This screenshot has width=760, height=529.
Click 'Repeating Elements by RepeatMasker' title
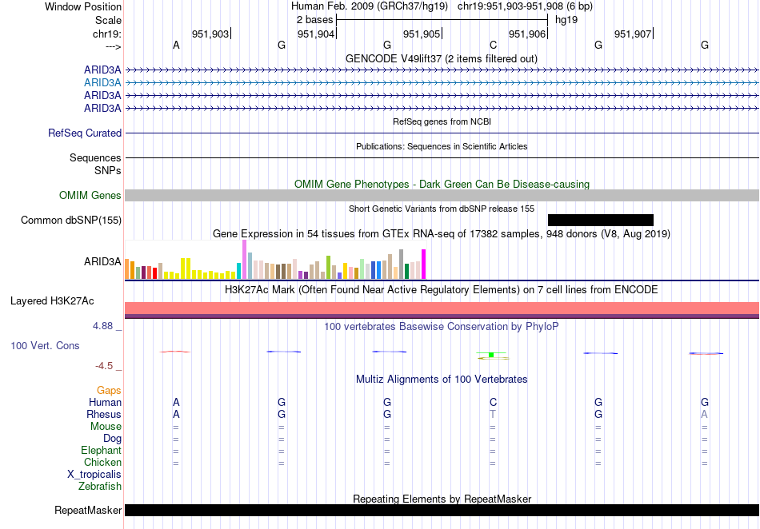coord(442,499)
